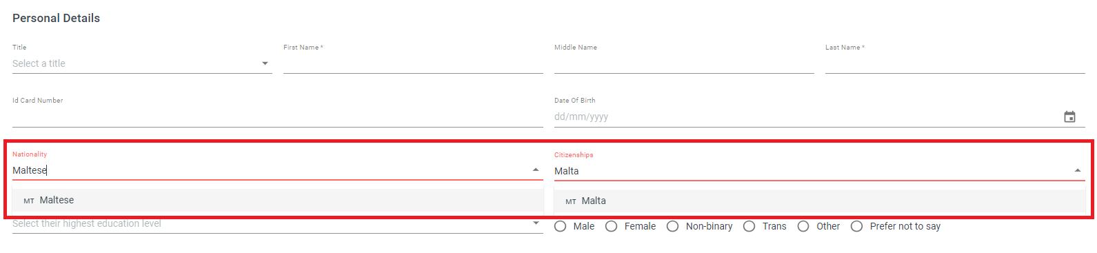
Task: Collapse the Nationality dropdown arrow
Action: pyautogui.click(x=536, y=170)
